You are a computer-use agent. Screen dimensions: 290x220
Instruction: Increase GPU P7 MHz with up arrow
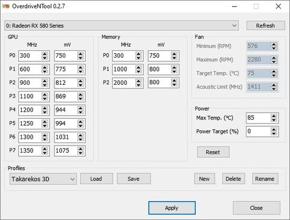coord(45,148)
